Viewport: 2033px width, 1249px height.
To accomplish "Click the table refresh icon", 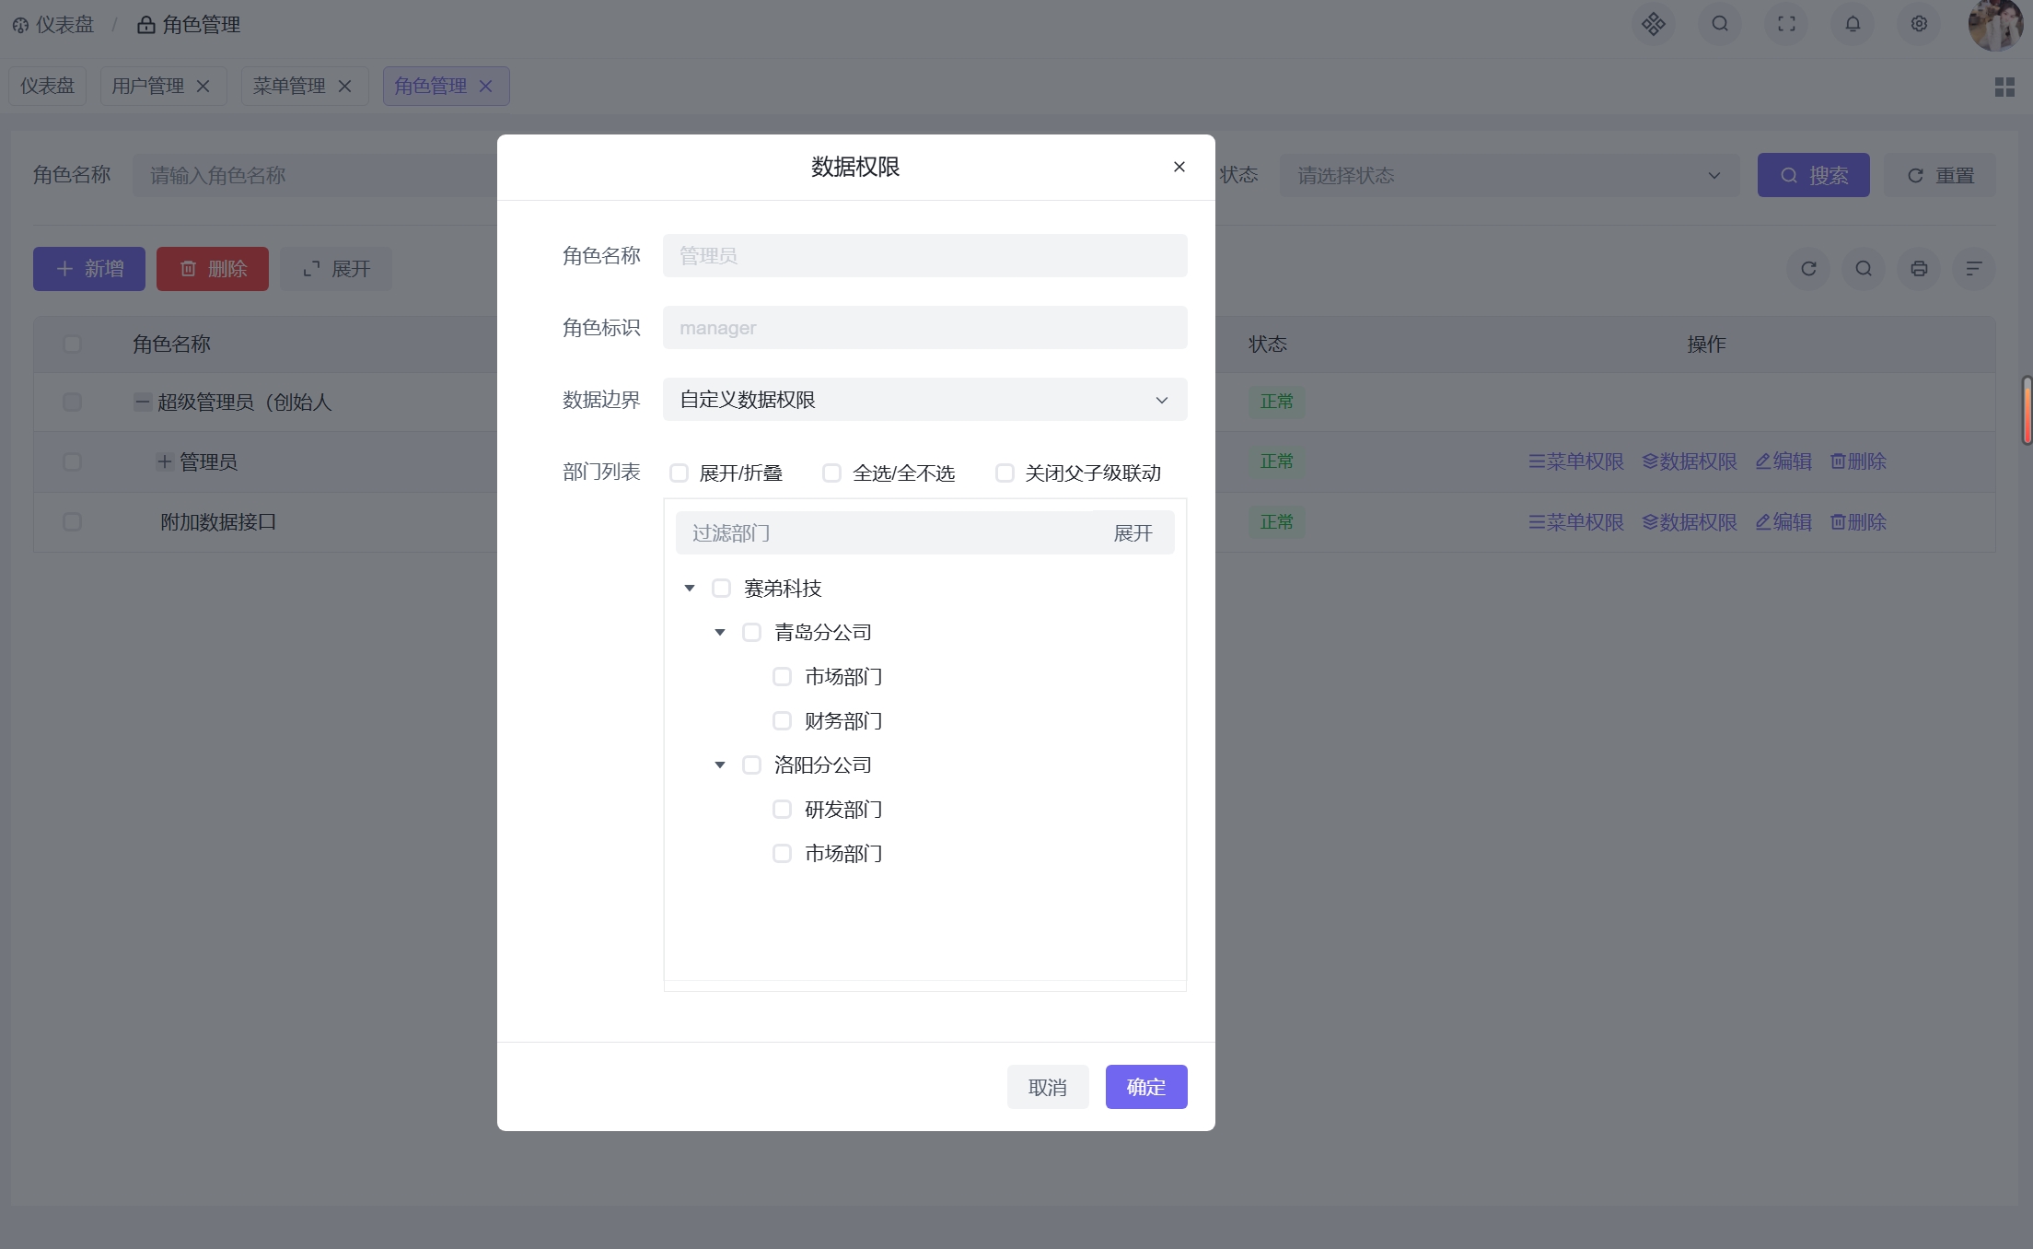I will (1808, 269).
